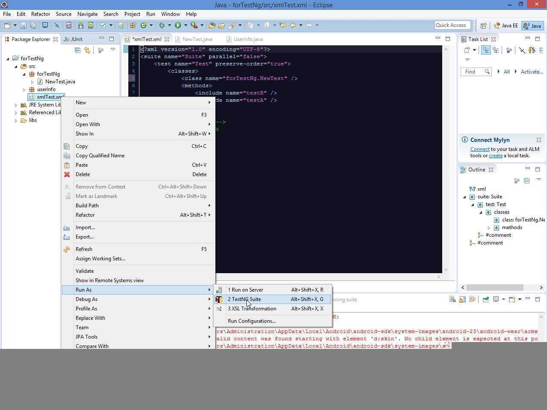This screenshot has width=547, height=410.
Task: Click the Debug bug icon in the toolbar
Action: click(x=162, y=26)
